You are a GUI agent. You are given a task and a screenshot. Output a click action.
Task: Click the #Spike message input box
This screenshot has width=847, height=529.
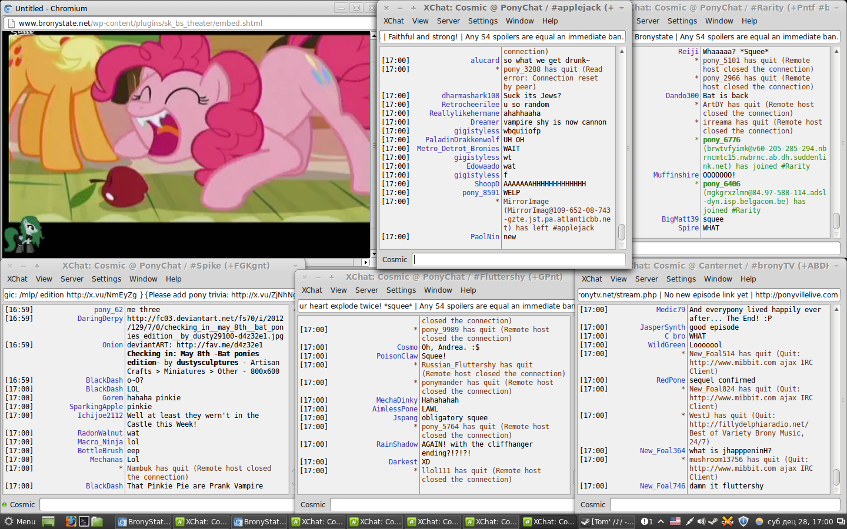tap(166, 504)
